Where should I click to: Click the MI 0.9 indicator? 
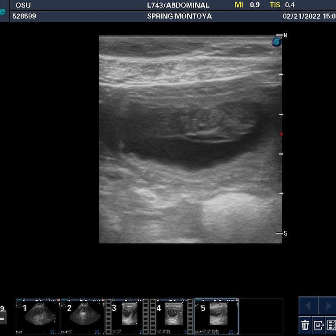[x=247, y=5]
